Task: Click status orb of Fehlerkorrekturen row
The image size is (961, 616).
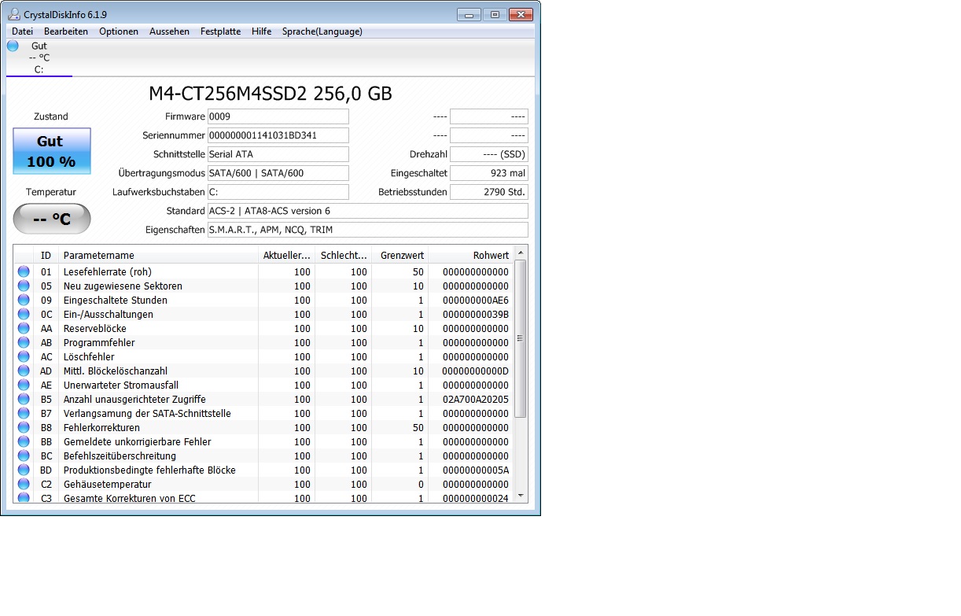Action: (24, 427)
